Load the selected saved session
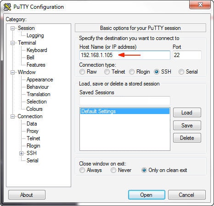 coord(187,113)
